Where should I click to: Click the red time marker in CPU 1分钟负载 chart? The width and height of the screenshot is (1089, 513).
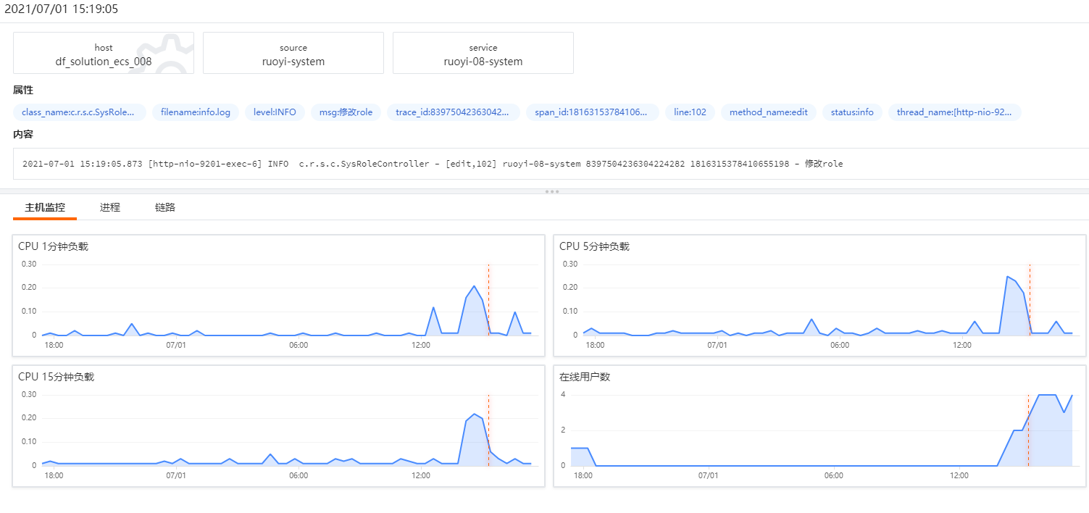coord(488,300)
